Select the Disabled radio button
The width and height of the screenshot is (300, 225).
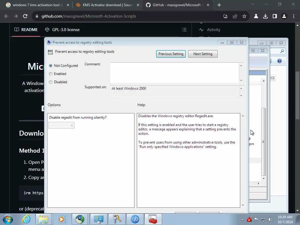click(50, 82)
